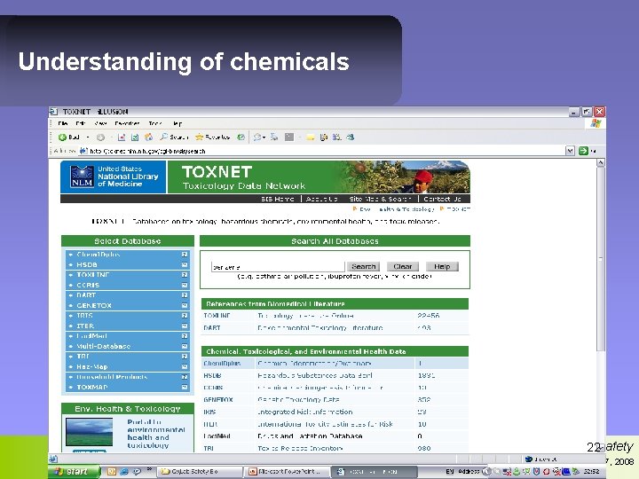Click info icon beside CCRIS
This screenshot has height=479, width=639.
(x=185, y=285)
